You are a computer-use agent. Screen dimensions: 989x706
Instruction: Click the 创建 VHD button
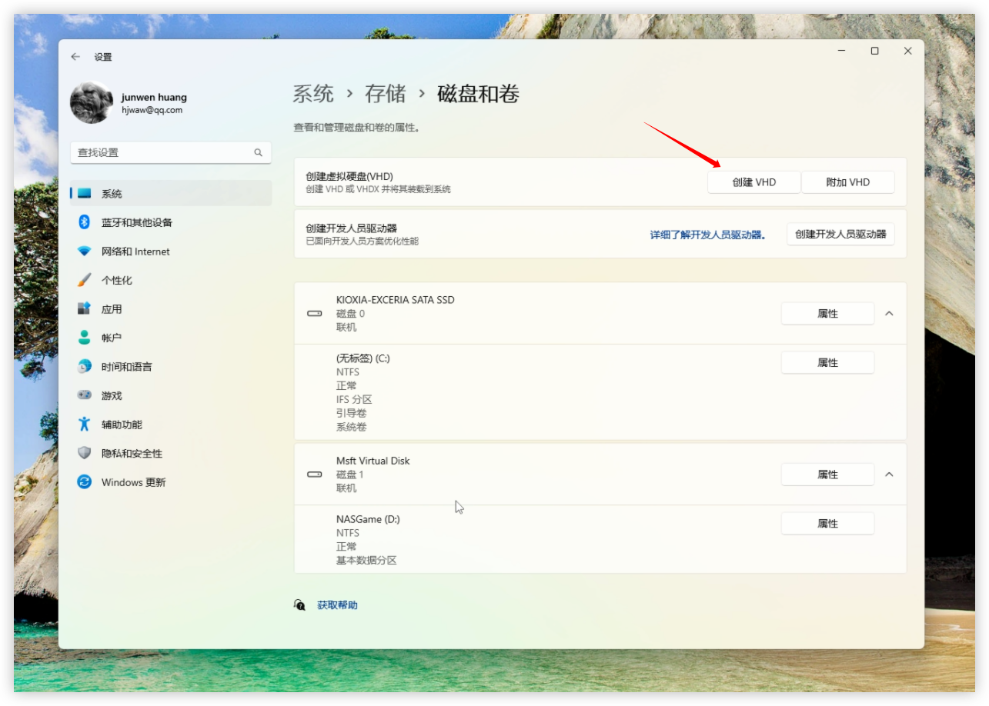(x=753, y=182)
